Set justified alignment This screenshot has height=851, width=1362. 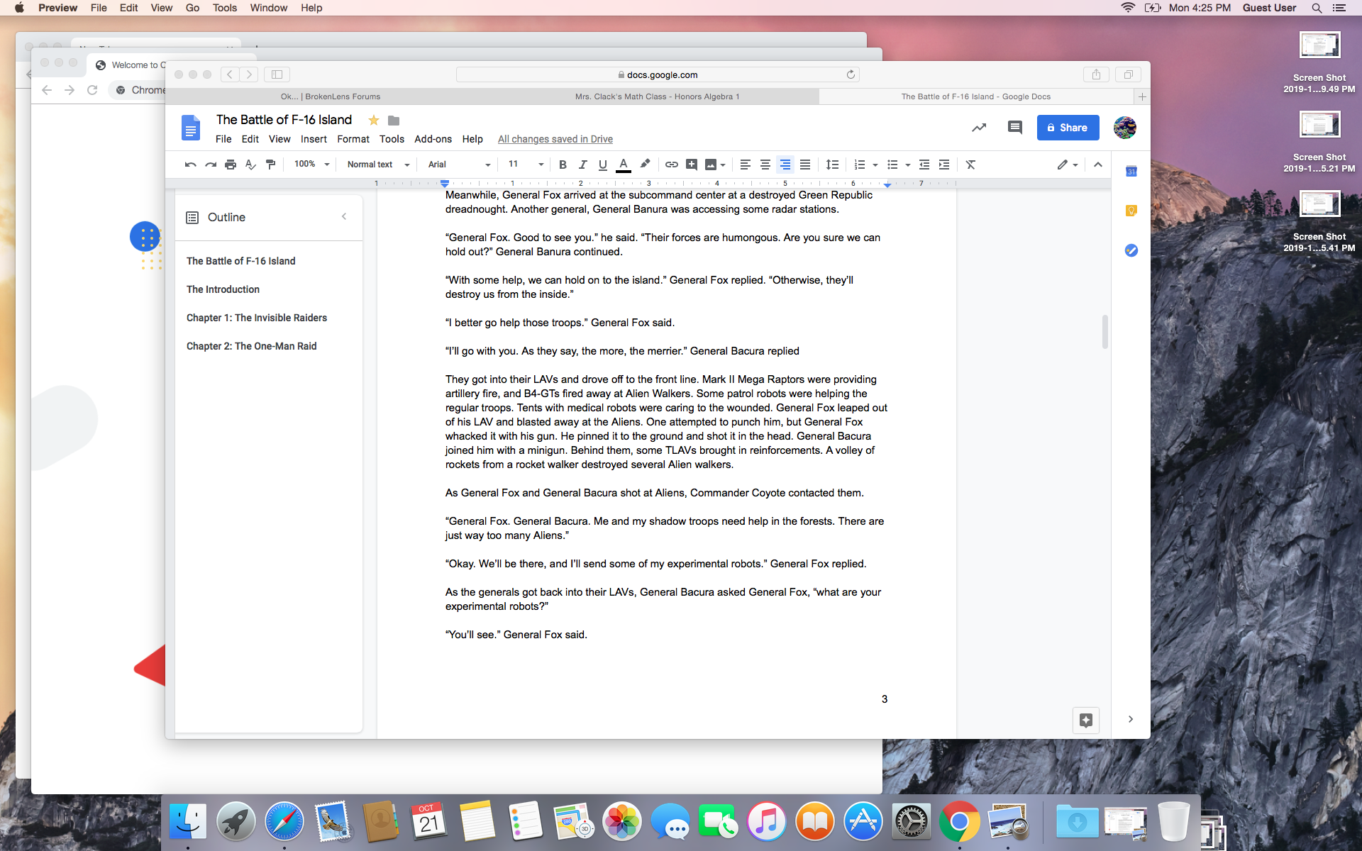(x=805, y=165)
